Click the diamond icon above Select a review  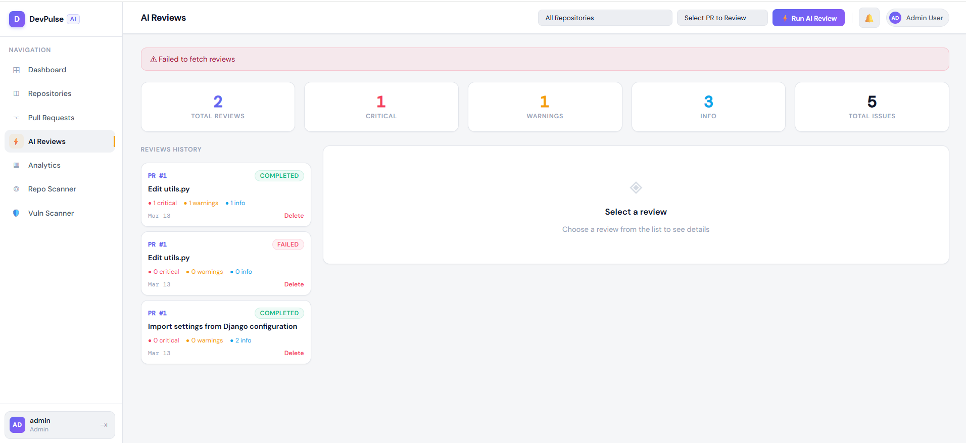coord(636,188)
